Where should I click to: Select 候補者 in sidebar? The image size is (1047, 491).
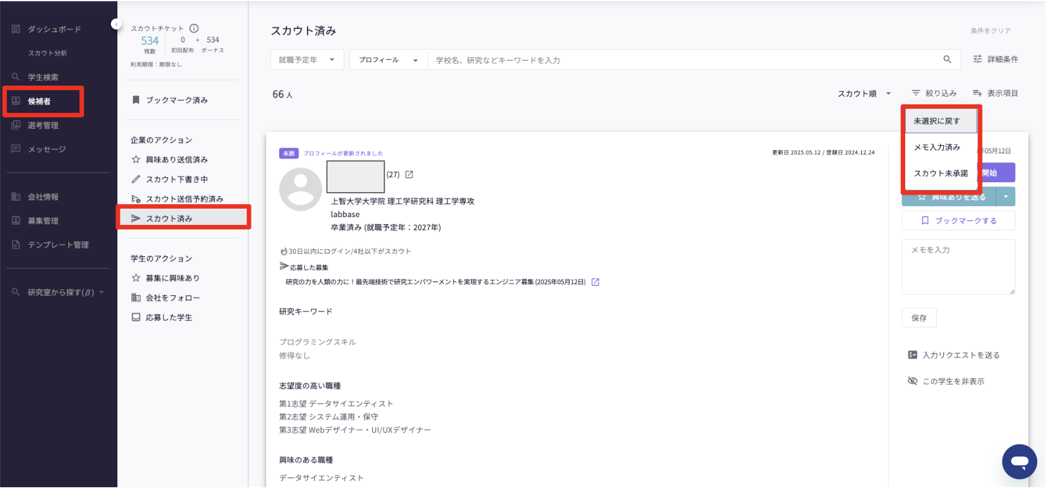pyautogui.click(x=39, y=101)
